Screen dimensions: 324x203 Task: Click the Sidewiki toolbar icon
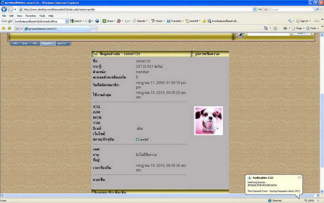pyautogui.click(x=140, y=21)
